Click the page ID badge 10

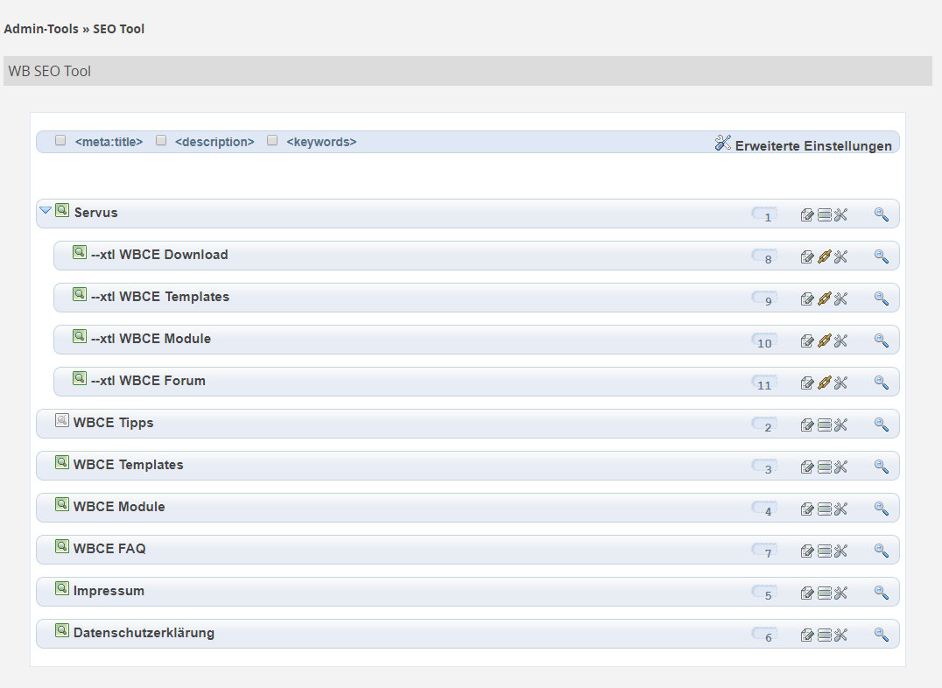(x=764, y=340)
